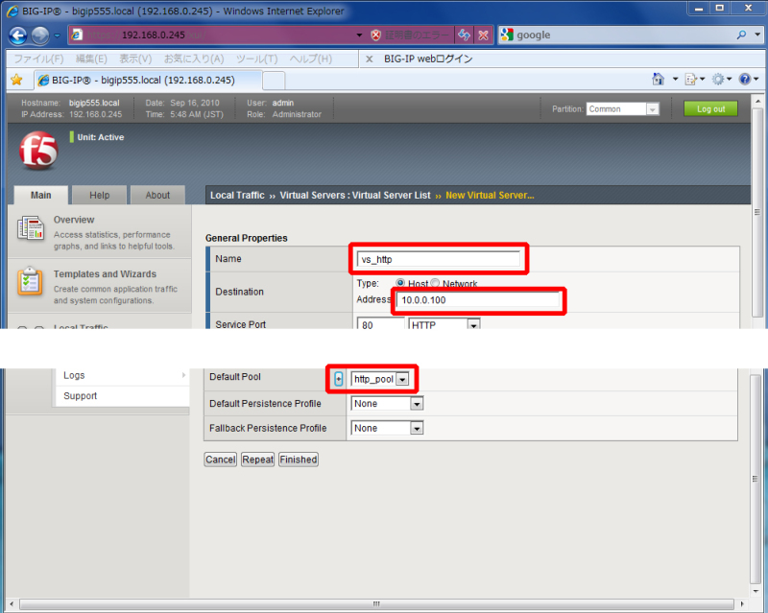The height and width of the screenshot is (613, 768).
Task: Switch to the Help tab
Action: pyautogui.click(x=99, y=195)
